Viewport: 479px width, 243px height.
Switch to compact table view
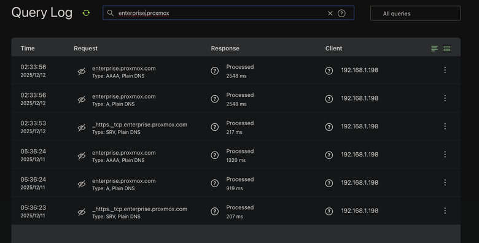pos(434,48)
